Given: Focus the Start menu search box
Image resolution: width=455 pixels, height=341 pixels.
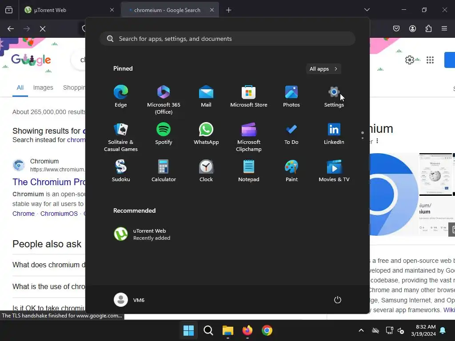Looking at the screenshot, I should [227, 39].
